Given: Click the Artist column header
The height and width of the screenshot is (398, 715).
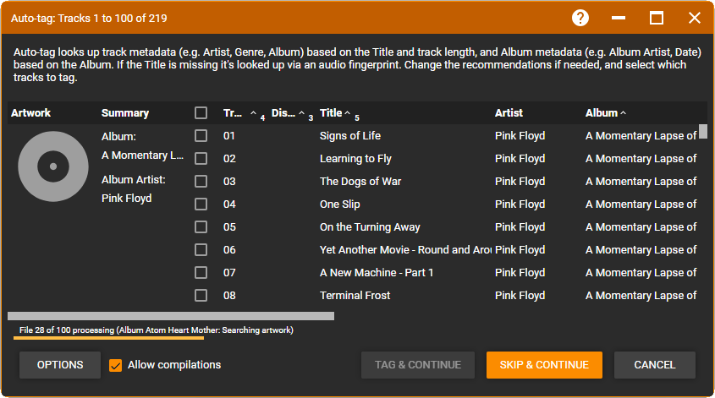Looking at the screenshot, I should (509, 113).
